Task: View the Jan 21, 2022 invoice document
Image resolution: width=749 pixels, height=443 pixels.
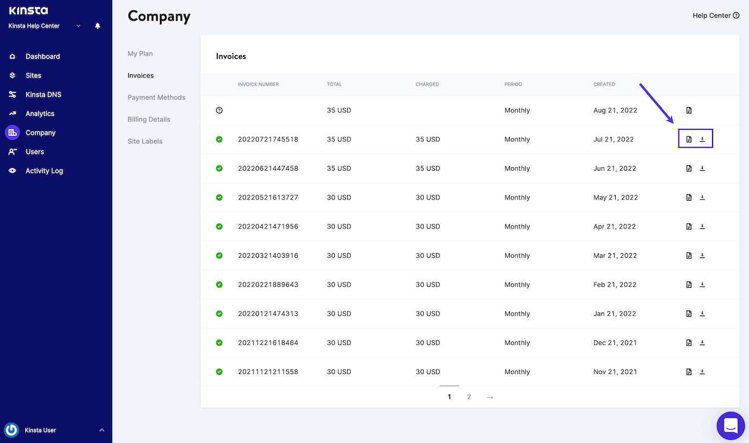Action: coord(689,314)
